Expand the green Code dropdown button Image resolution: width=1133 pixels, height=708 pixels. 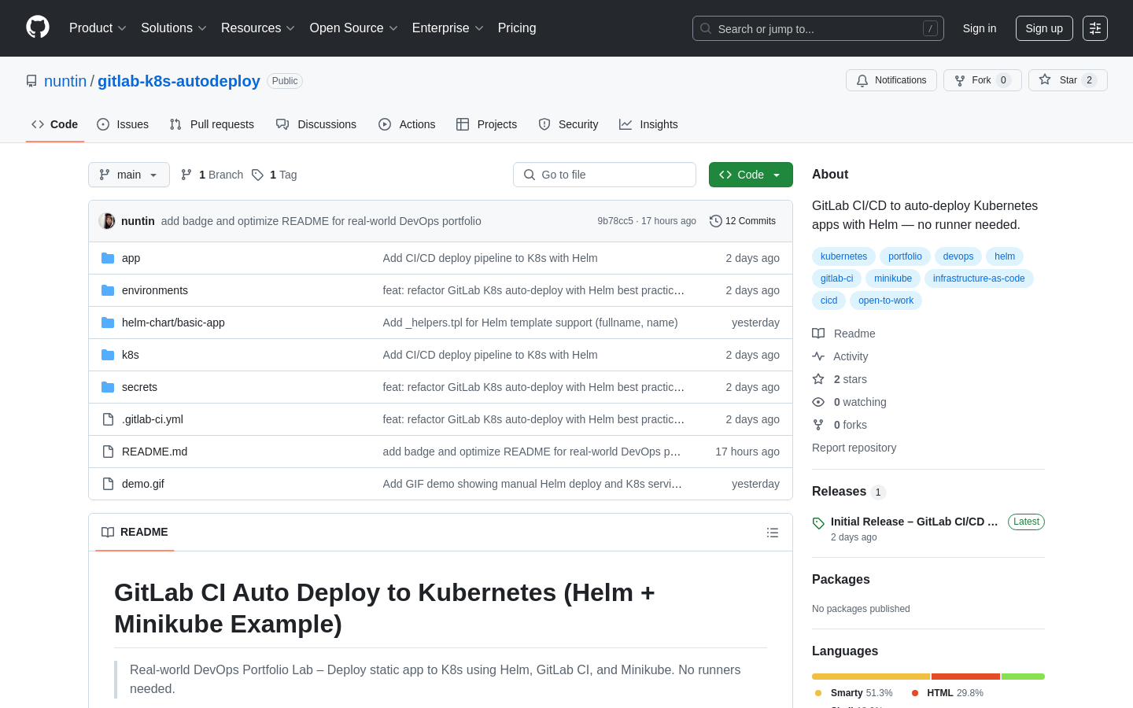(751, 175)
